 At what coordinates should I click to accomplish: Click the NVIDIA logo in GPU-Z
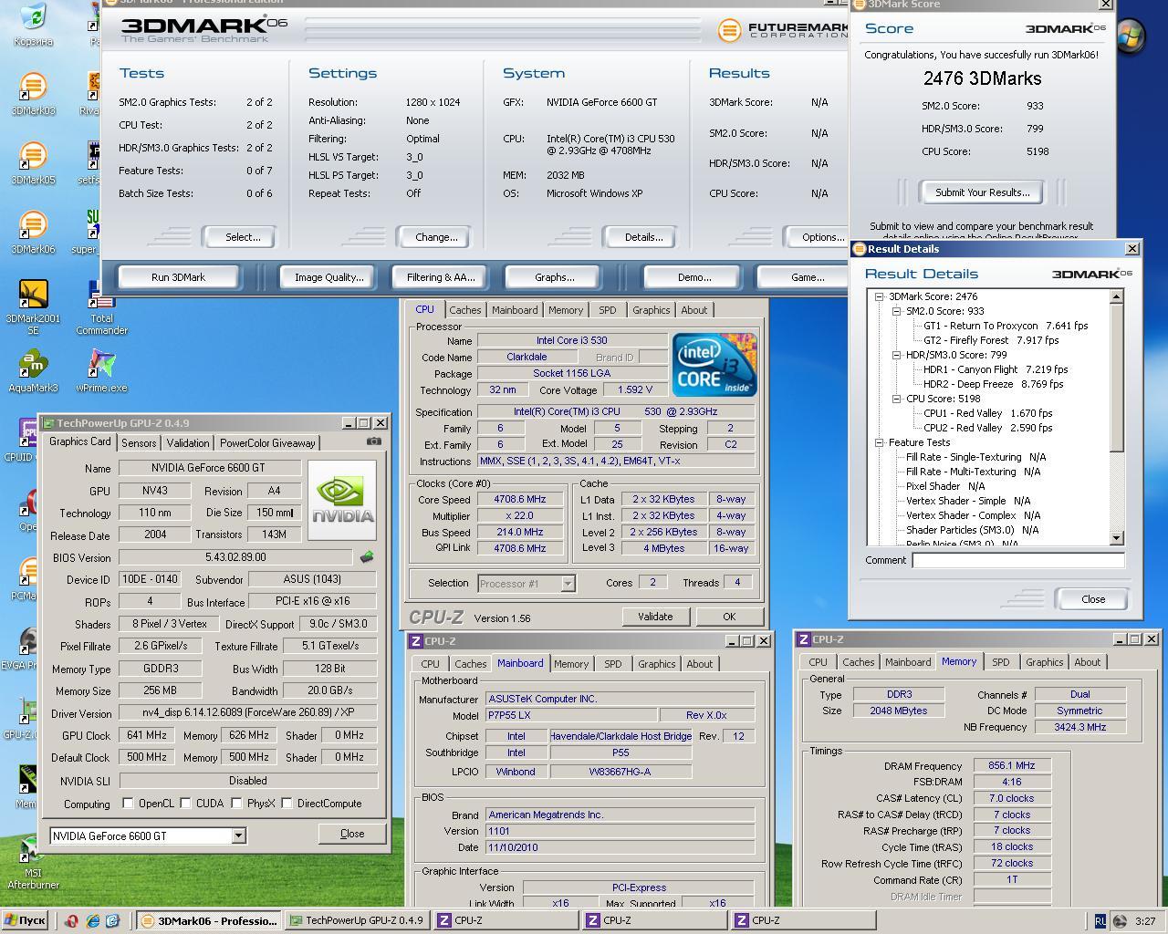pyautogui.click(x=342, y=500)
